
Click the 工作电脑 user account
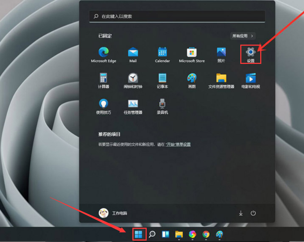click(114, 213)
